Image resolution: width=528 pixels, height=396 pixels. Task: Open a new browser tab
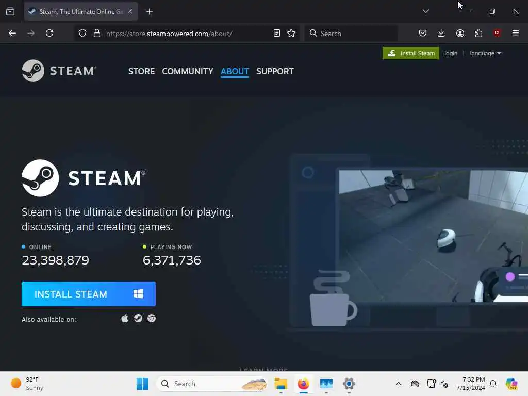pos(149,12)
